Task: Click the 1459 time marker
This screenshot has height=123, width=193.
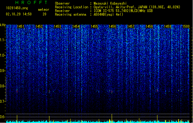Action: click(168, 26)
